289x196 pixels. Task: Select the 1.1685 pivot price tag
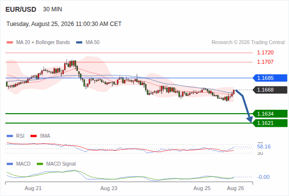tap(270, 78)
